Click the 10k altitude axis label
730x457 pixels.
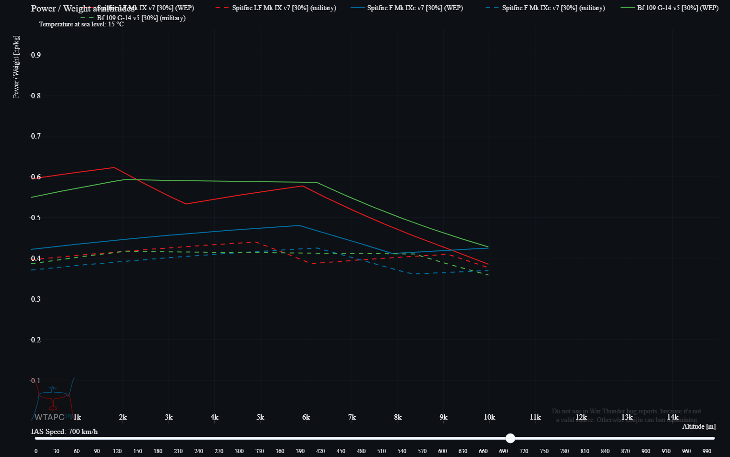coord(489,417)
